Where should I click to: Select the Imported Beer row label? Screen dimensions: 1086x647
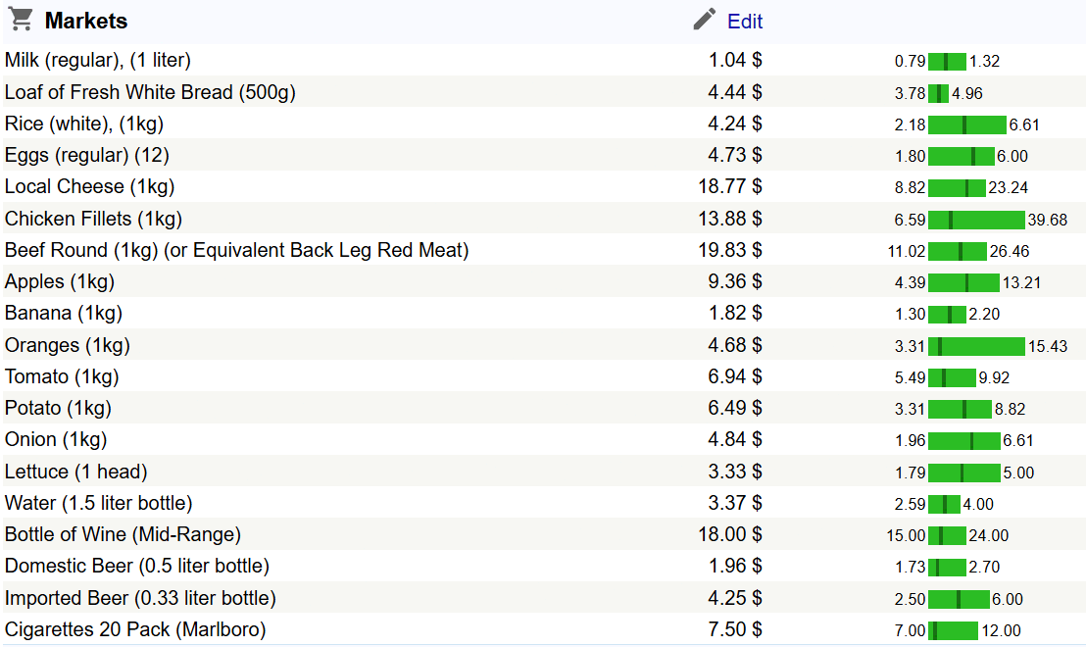coord(140,598)
